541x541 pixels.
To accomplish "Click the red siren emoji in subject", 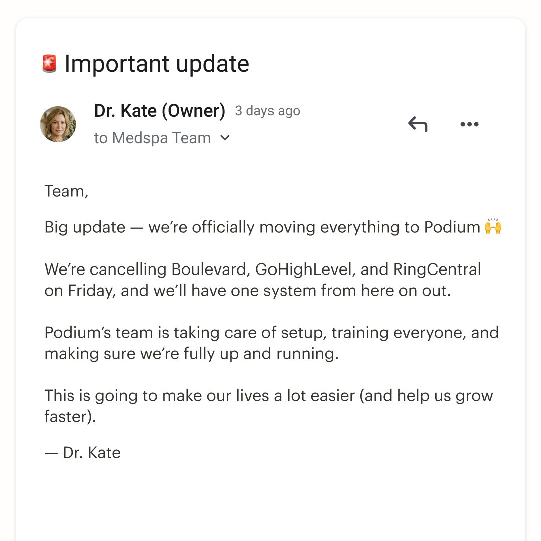I will click(49, 64).
